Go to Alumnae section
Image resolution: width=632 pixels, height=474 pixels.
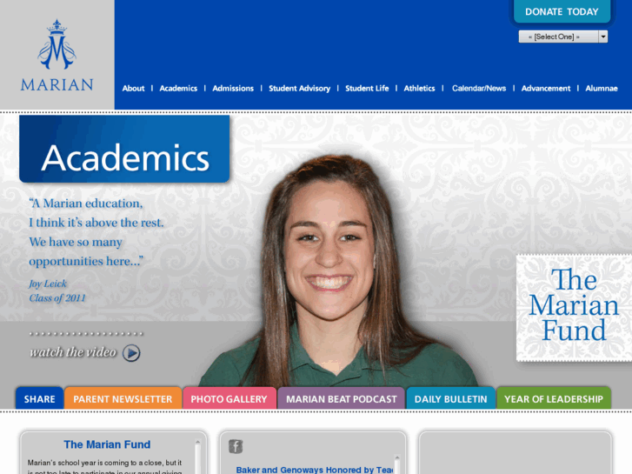pyautogui.click(x=602, y=89)
